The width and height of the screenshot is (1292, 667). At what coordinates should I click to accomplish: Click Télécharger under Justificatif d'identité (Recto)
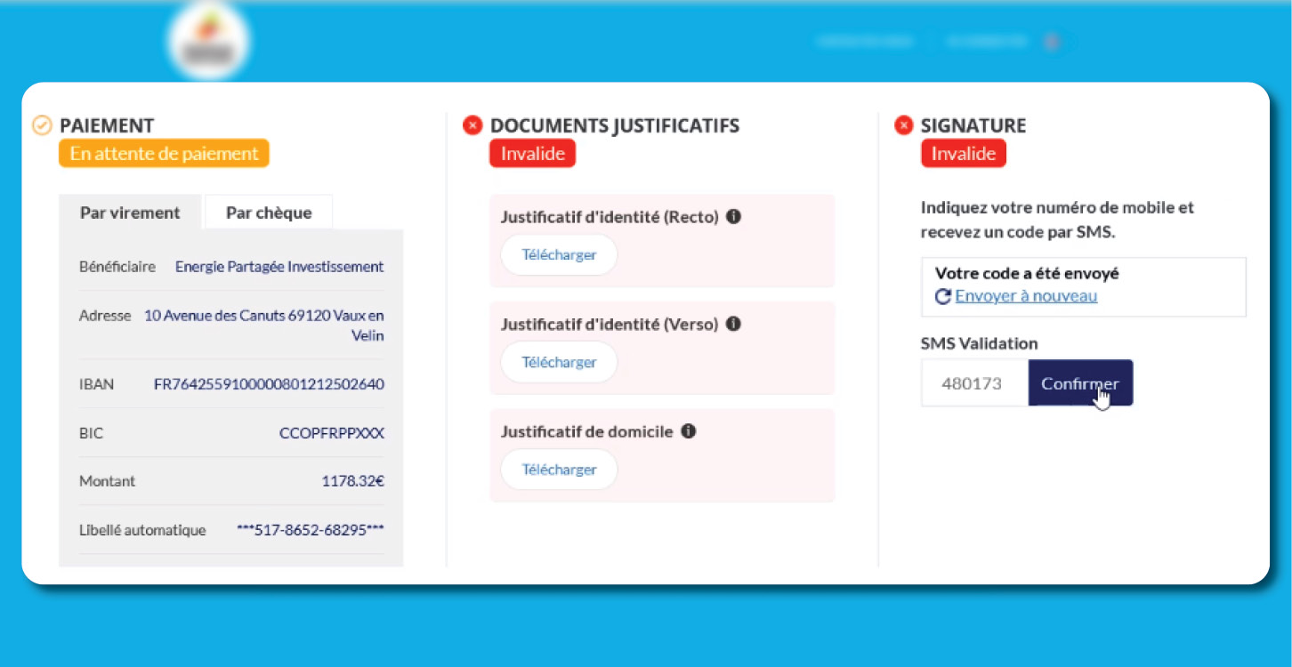click(x=559, y=254)
